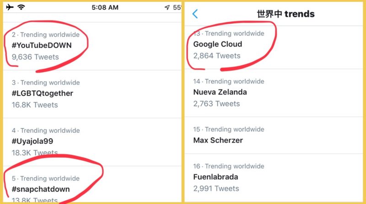Viewport: 366px width, 204px height.
Task: Tap the airplane mode status icon
Action: point(10,7)
